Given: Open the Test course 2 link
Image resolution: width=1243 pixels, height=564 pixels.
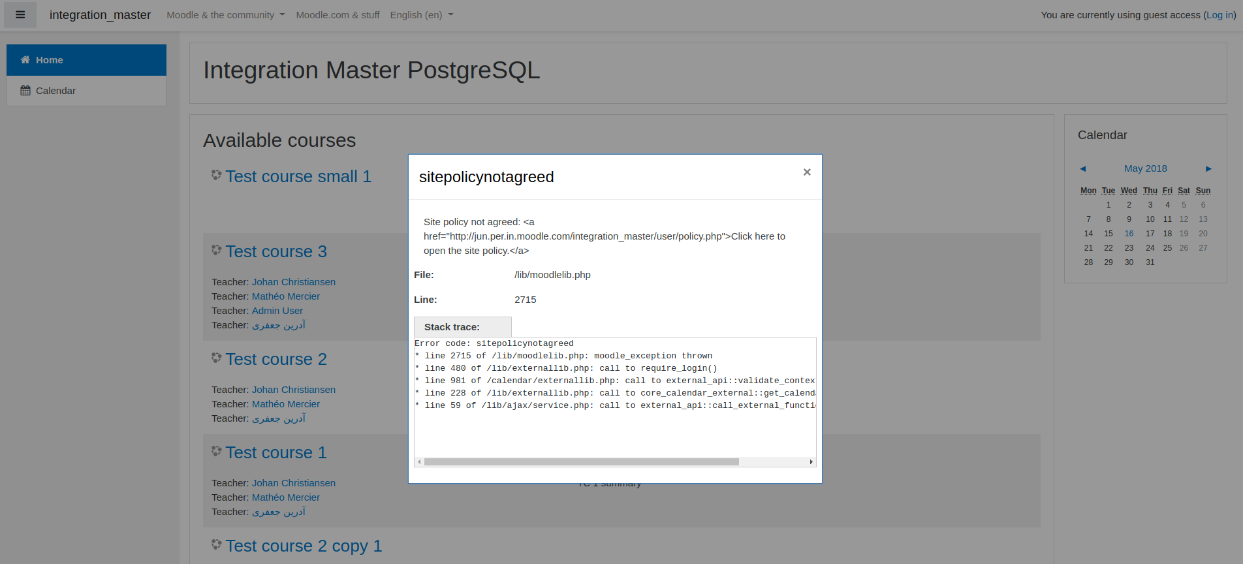Looking at the screenshot, I should pyautogui.click(x=276, y=359).
